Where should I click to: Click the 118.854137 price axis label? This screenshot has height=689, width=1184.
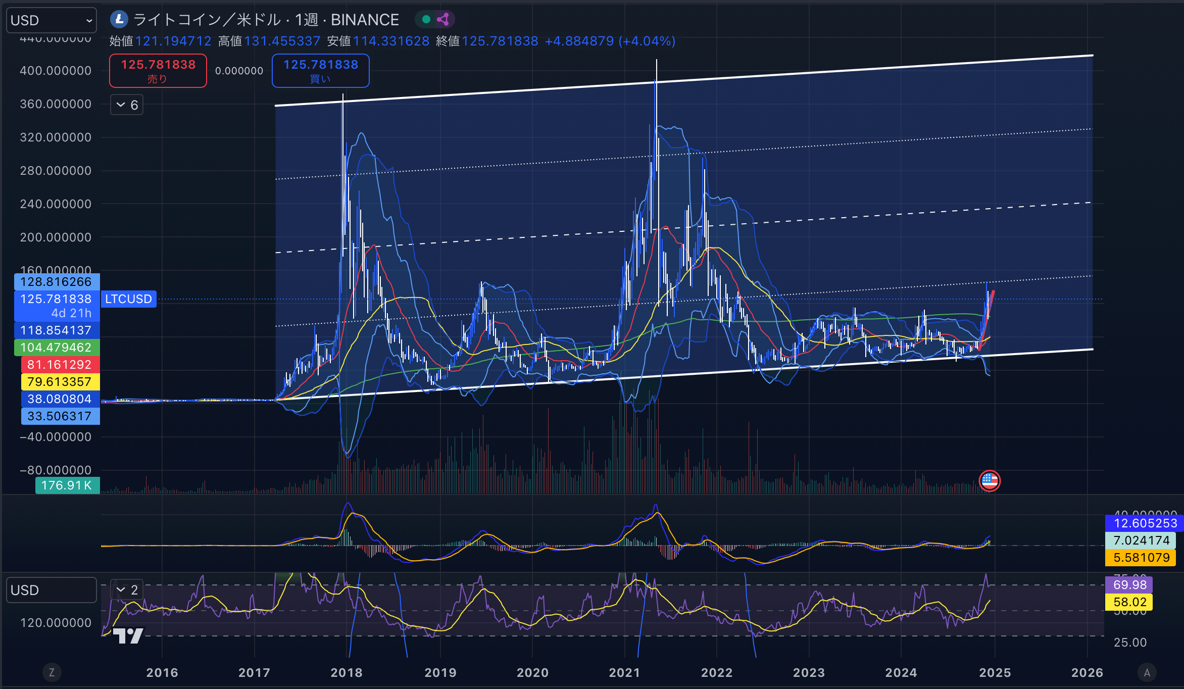[x=57, y=330]
